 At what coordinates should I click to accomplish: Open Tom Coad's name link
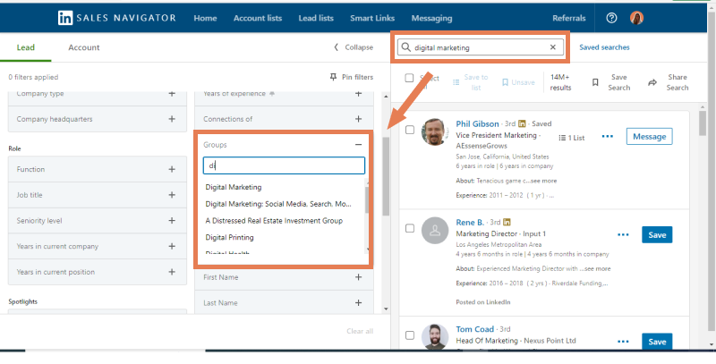click(475, 329)
